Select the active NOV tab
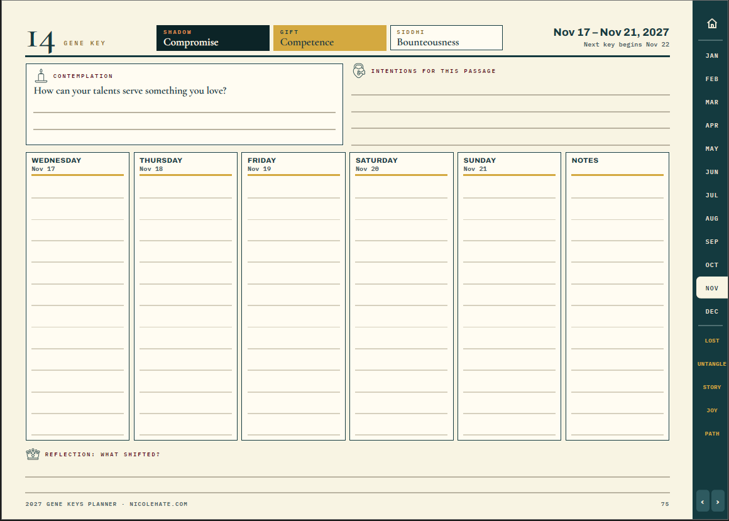The width and height of the screenshot is (729, 521). point(712,288)
